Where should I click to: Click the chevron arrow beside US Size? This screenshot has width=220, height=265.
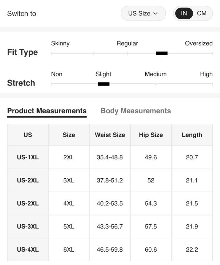(x=155, y=13)
